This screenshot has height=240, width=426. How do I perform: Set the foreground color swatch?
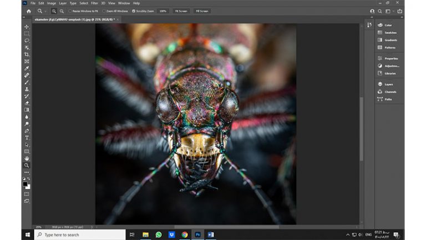click(x=25, y=184)
